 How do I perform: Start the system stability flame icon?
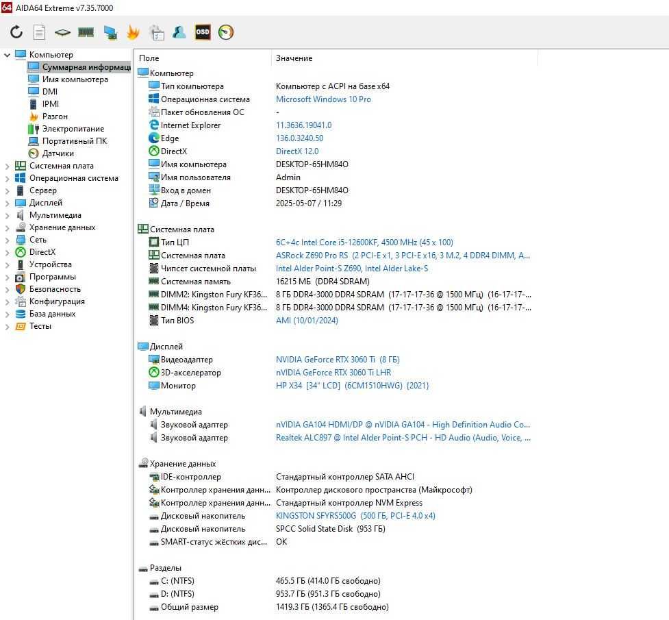tap(133, 32)
